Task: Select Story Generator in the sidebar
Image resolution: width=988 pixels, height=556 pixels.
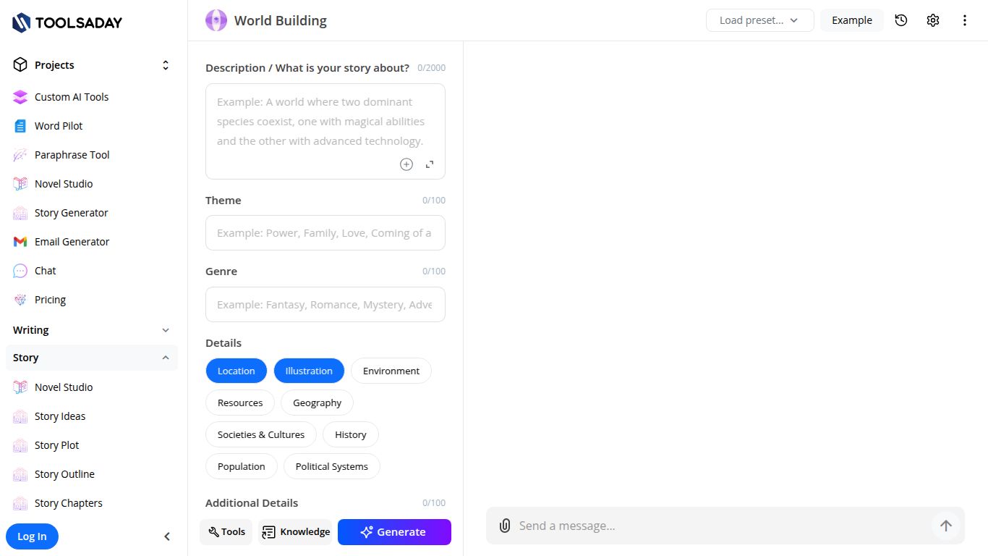Action: [x=71, y=212]
